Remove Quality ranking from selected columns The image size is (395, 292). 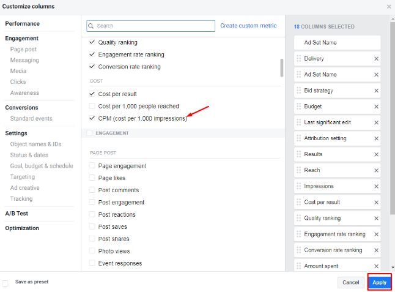[376, 218]
